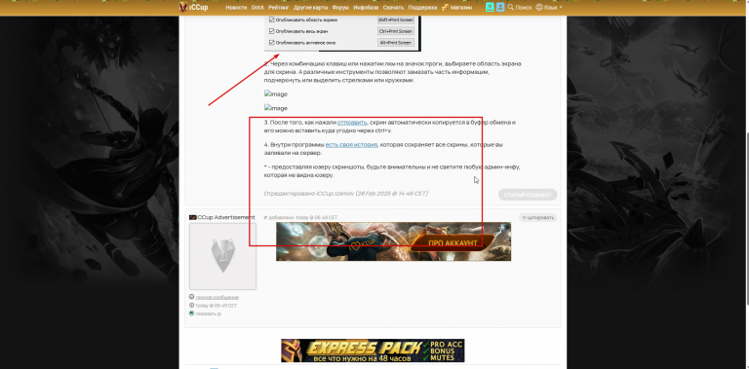Switch to the Форум section
The height and width of the screenshot is (369, 749).
[x=340, y=8]
